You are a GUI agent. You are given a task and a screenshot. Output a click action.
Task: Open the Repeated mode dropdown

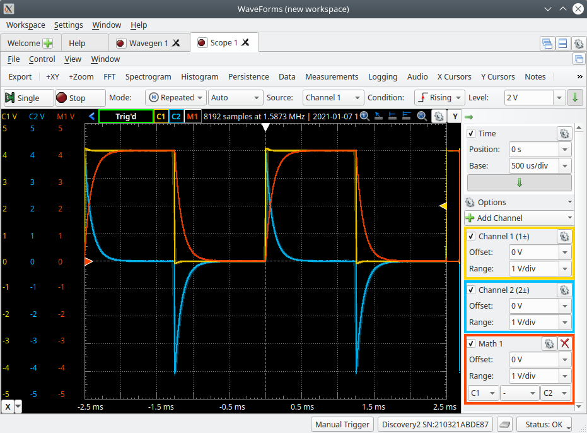point(175,97)
